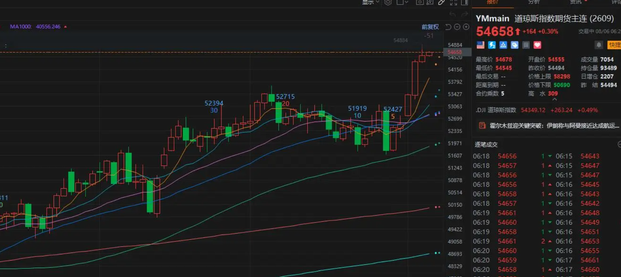The width and height of the screenshot is (621, 277).
Task: Zoom in the K-line chart
Action: coord(466,27)
